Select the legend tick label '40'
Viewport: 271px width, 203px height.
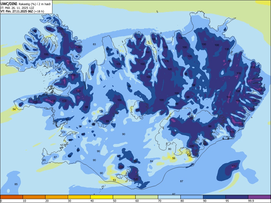92,201
